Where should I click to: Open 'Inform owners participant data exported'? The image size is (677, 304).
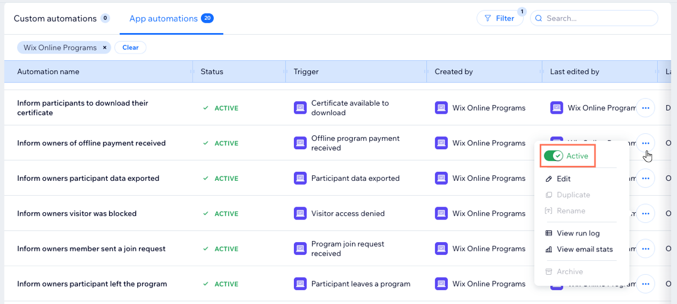coord(88,178)
